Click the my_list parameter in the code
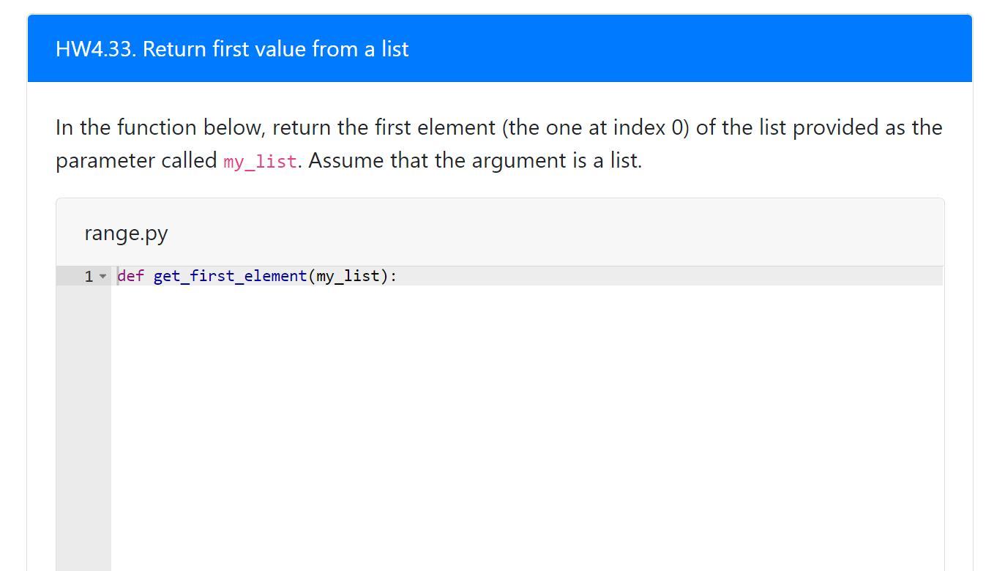 (348, 276)
